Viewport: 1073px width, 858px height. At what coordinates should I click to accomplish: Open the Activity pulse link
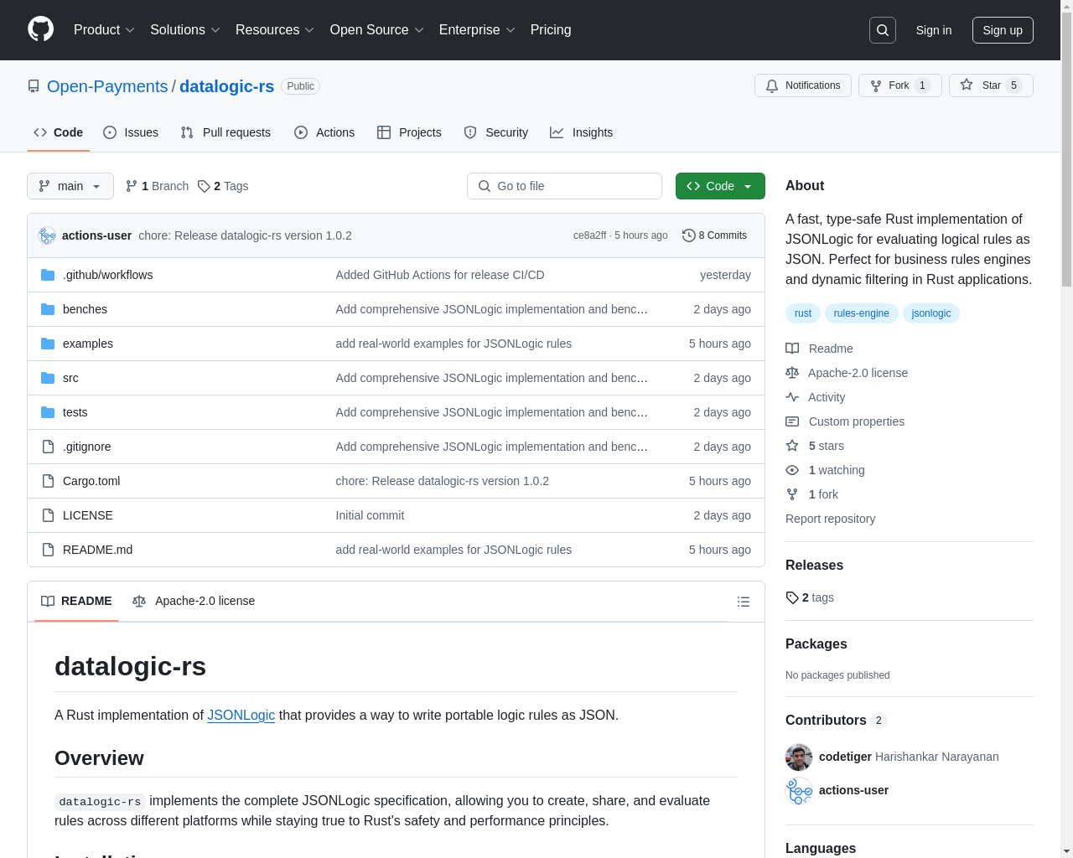(815, 397)
